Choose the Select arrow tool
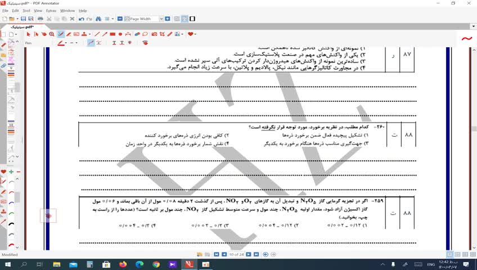 point(29,34)
